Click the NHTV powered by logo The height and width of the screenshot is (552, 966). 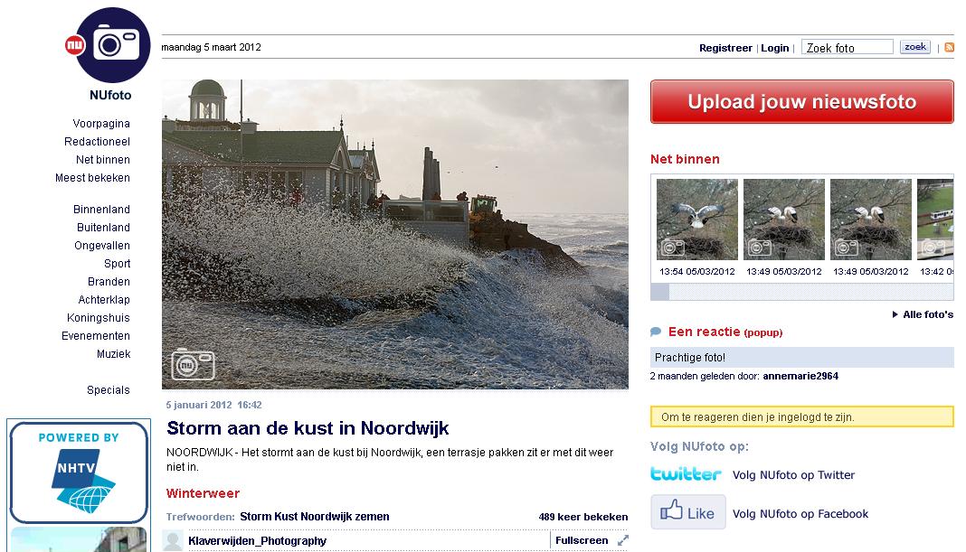click(79, 472)
